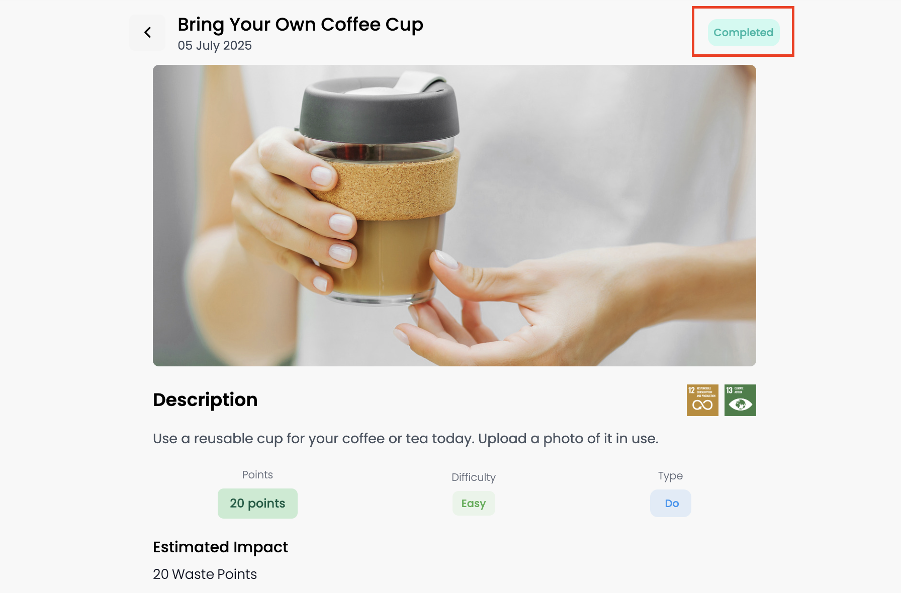Click the Estimated Impact heading
This screenshot has height=593, width=901.
(x=220, y=547)
